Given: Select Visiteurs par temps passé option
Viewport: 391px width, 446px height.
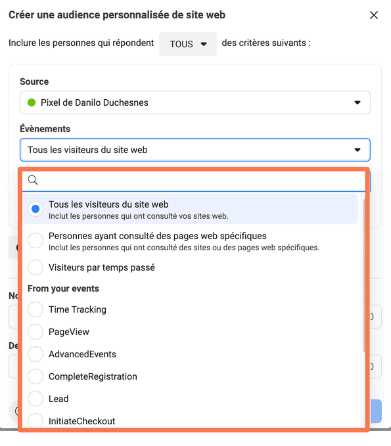Looking at the screenshot, I should tap(35, 267).
